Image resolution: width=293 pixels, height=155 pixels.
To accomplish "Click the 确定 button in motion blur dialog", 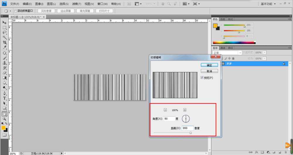I will (209, 65).
